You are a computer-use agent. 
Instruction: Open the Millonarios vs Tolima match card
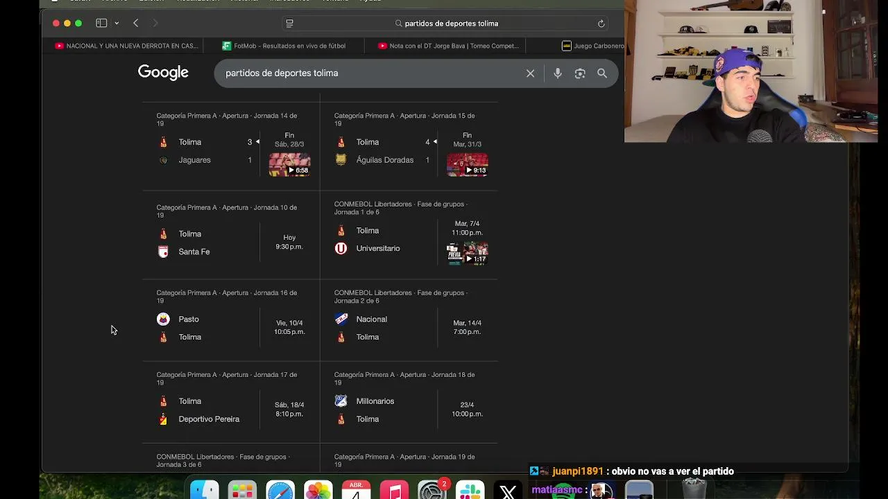point(409,402)
